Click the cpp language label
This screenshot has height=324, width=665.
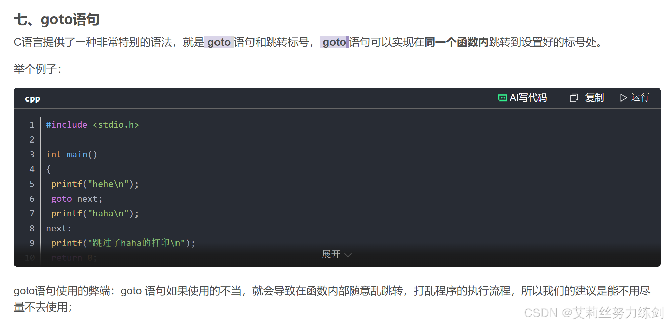32,99
